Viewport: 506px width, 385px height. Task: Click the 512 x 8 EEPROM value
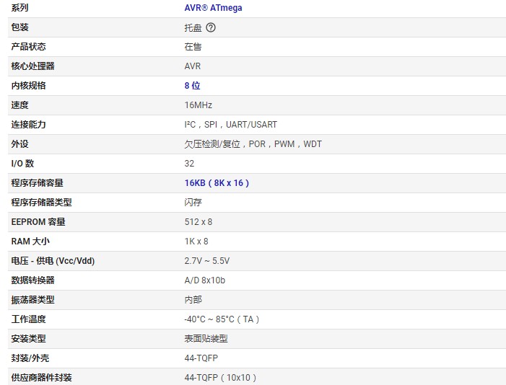point(198,222)
